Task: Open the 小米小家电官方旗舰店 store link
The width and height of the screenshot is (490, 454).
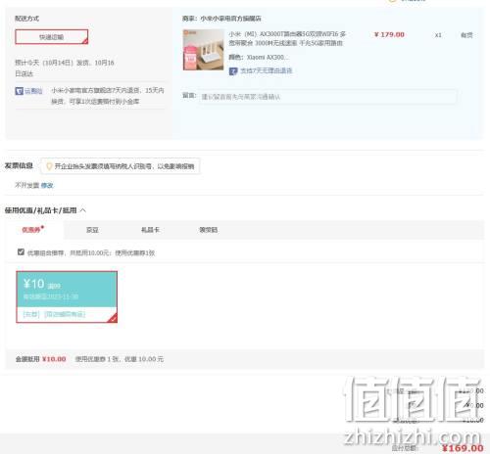Action: click(x=230, y=19)
